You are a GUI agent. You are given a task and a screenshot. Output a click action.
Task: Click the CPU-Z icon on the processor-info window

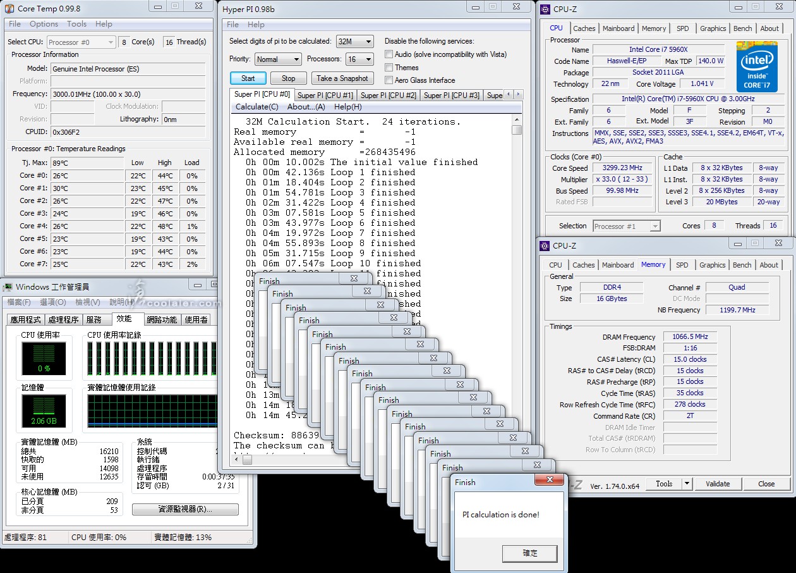tap(546, 9)
